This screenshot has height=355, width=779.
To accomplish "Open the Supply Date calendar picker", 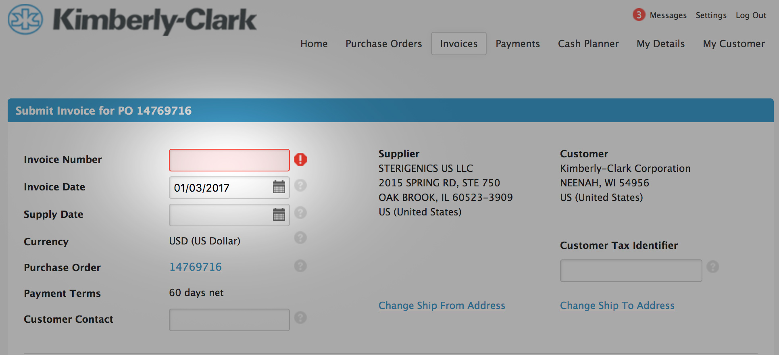I will tap(279, 214).
